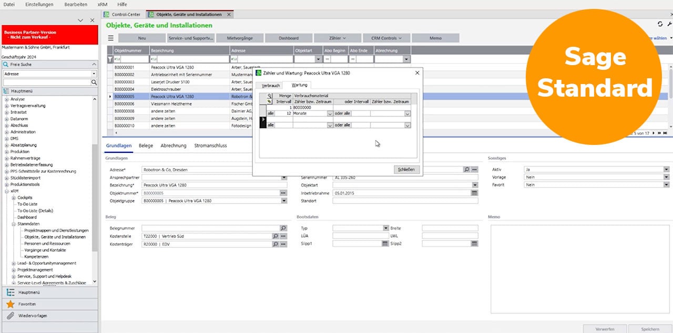
Task: Click the Memo toolbar button
Action: tap(435, 38)
